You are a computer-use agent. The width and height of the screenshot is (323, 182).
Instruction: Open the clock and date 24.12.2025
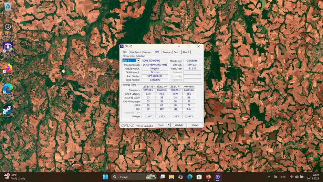click(313, 177)
